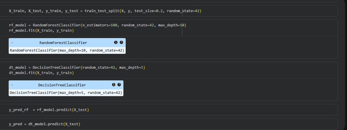This screenshot has width=347, height=130.
Task: Open DecisionTreeClassifier documentation question-mark icon
Action: click(119, 85)
